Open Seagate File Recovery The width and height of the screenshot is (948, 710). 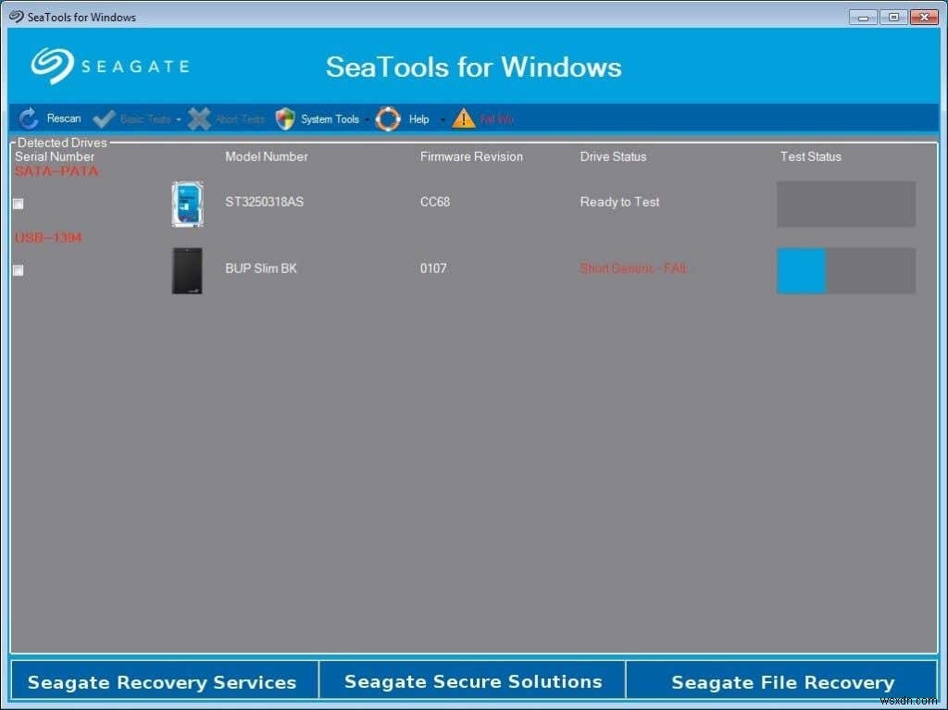tap(781, 681)
